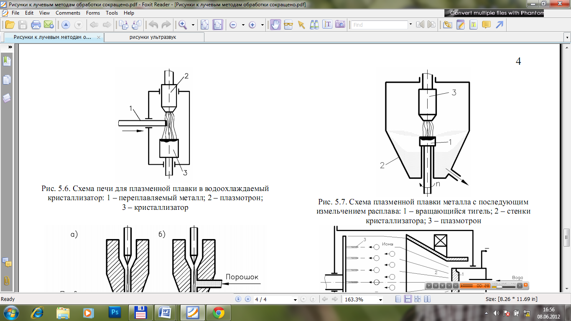
Task: Open the document tabs list dropdown
Action: pos(568,37)
